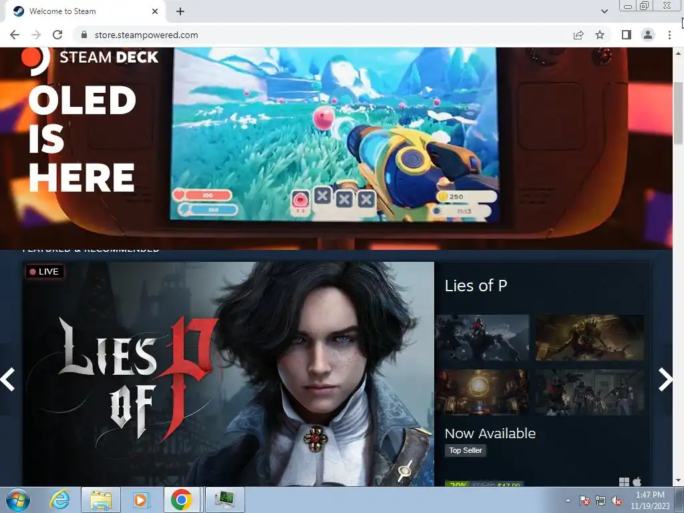Open the Chrome three-dot menu
The height and width of the screenshot is (513, 684).
(x=669, y=35)
